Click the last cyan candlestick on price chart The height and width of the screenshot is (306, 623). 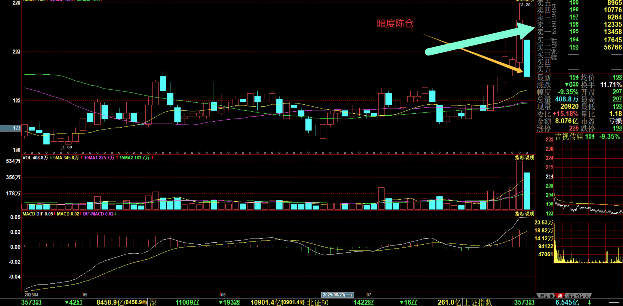pos(527,58)
